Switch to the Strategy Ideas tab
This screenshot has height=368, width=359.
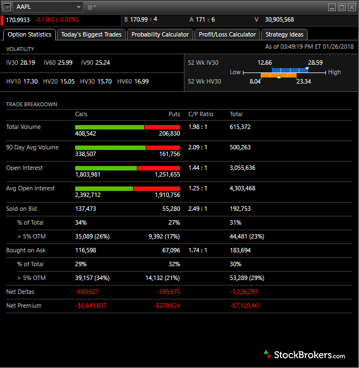[284, 34]
